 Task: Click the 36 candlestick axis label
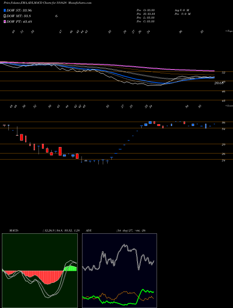tap(223, 123)
